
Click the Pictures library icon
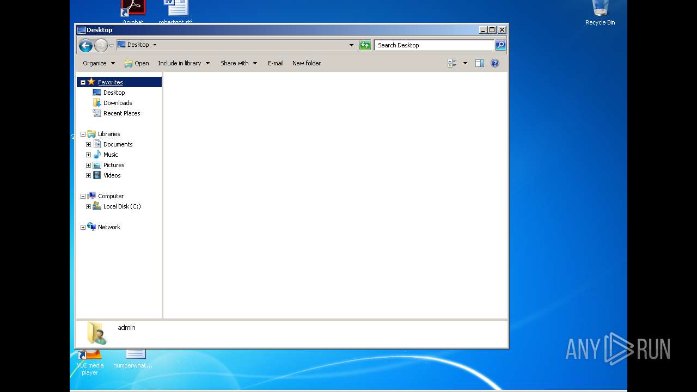coord(97,165)
